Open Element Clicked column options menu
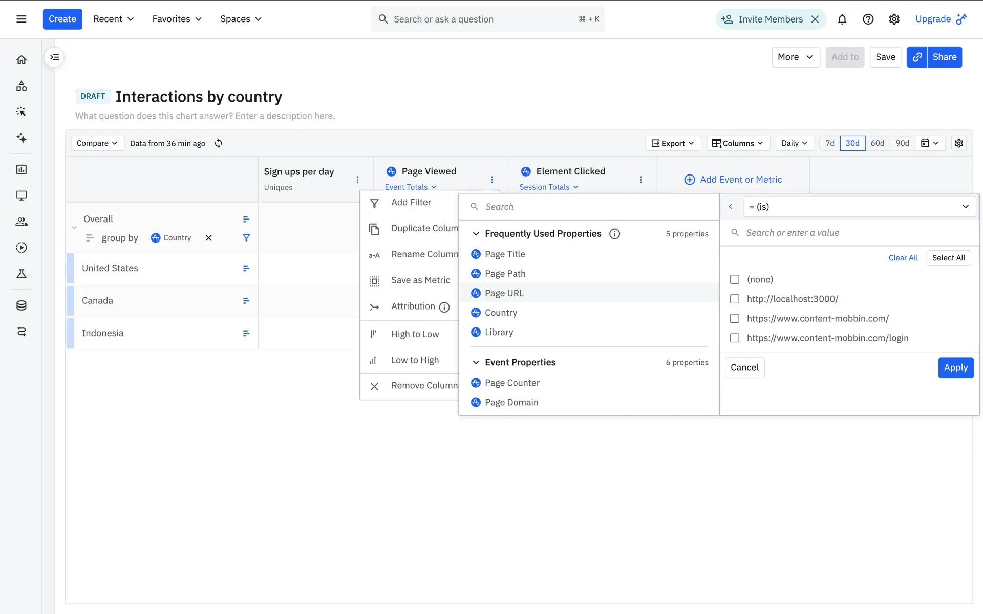983x614 pixels. [x=640, y=180]
